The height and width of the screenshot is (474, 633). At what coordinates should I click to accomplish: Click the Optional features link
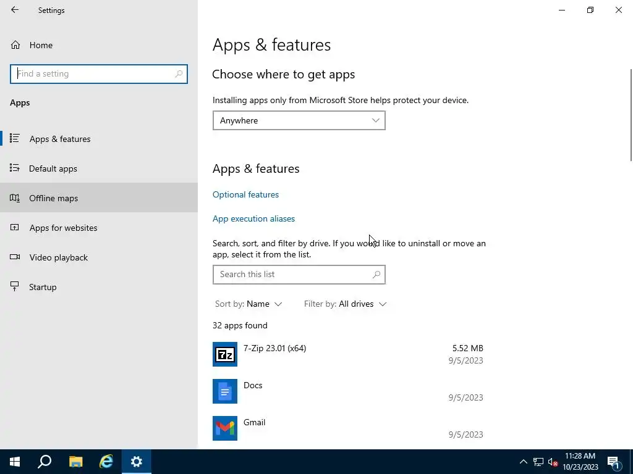click(x=245, y=194)
